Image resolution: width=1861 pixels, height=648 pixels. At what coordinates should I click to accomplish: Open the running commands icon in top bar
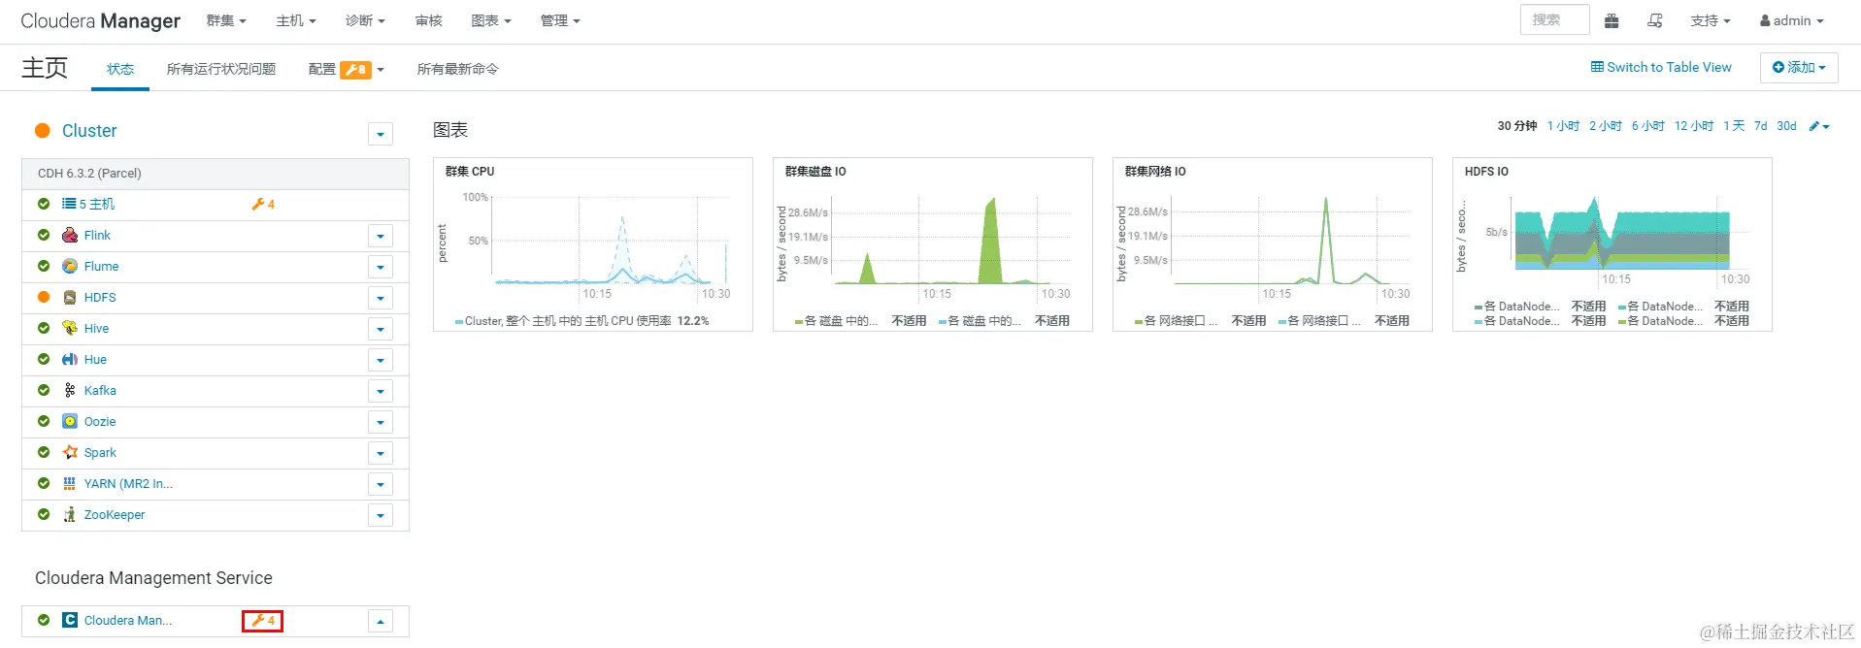point(1655,20)
